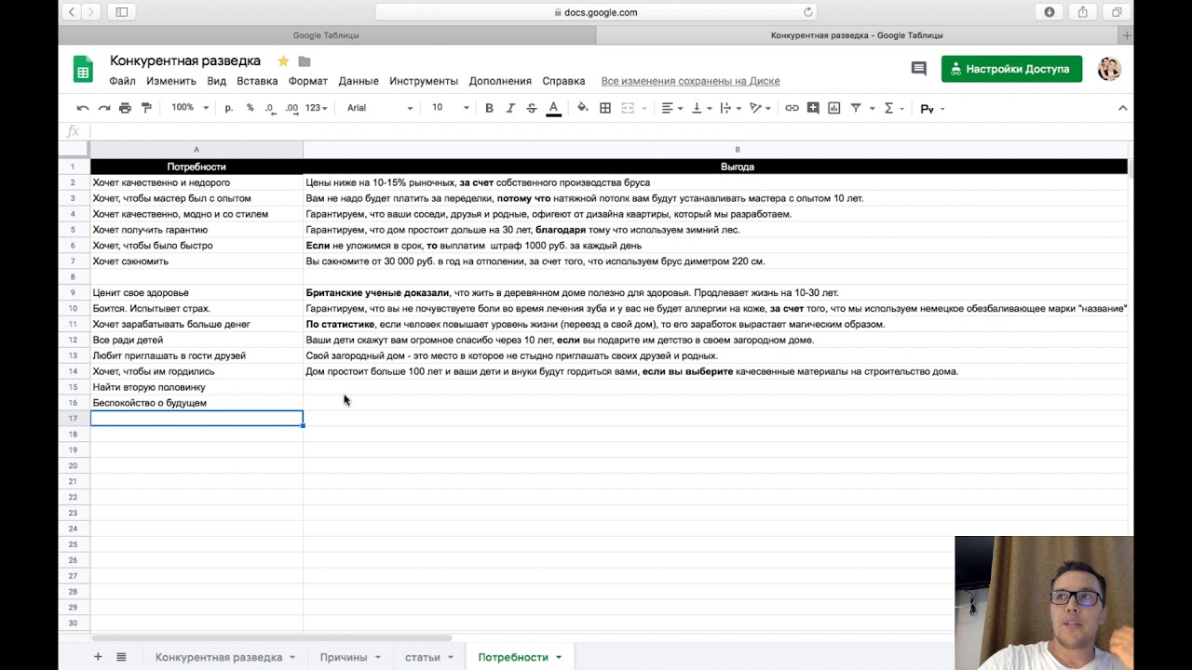
Task: Select the Paint format tool
Action: (146, 108)
